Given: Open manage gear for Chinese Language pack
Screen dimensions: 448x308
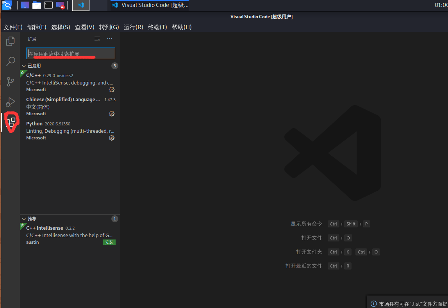Looking at the screenshot, I should 112,114.
